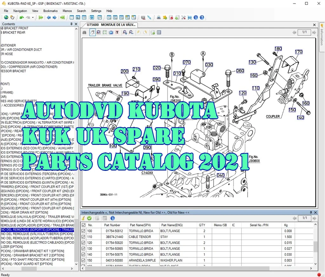Screen dimensions: 325x277
Task: Toggle the select-all checkbox in table header
Action: (x=83, y=225)
